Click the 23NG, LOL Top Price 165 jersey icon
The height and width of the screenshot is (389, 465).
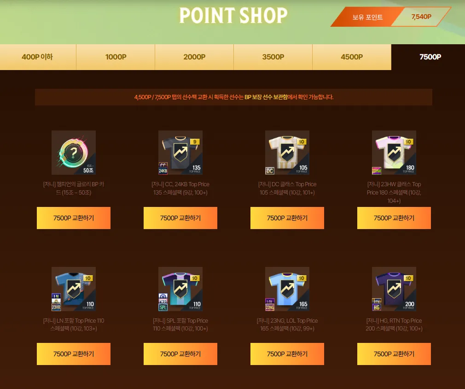[287, 289]
